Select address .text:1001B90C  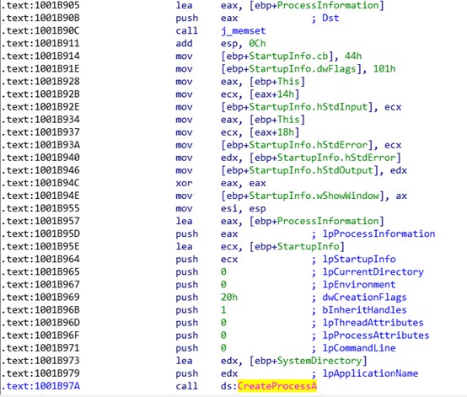[40, 30]
